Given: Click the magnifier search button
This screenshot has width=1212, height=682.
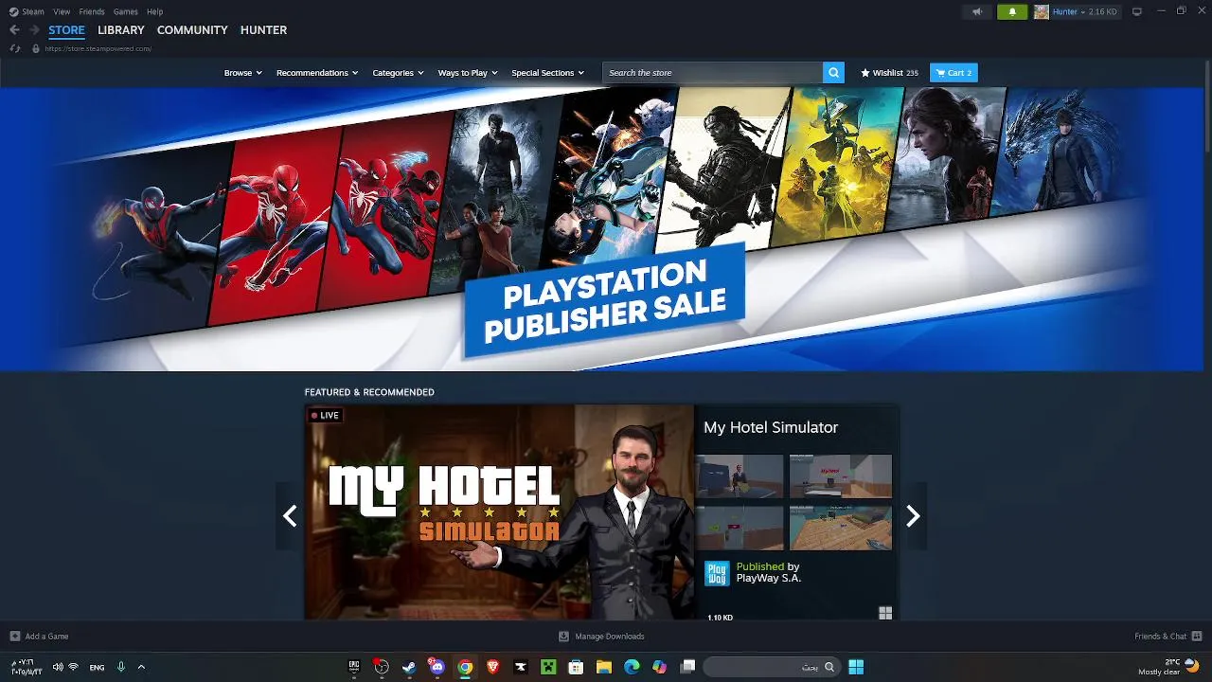Looking at the screenshot, I should [833, 73].
